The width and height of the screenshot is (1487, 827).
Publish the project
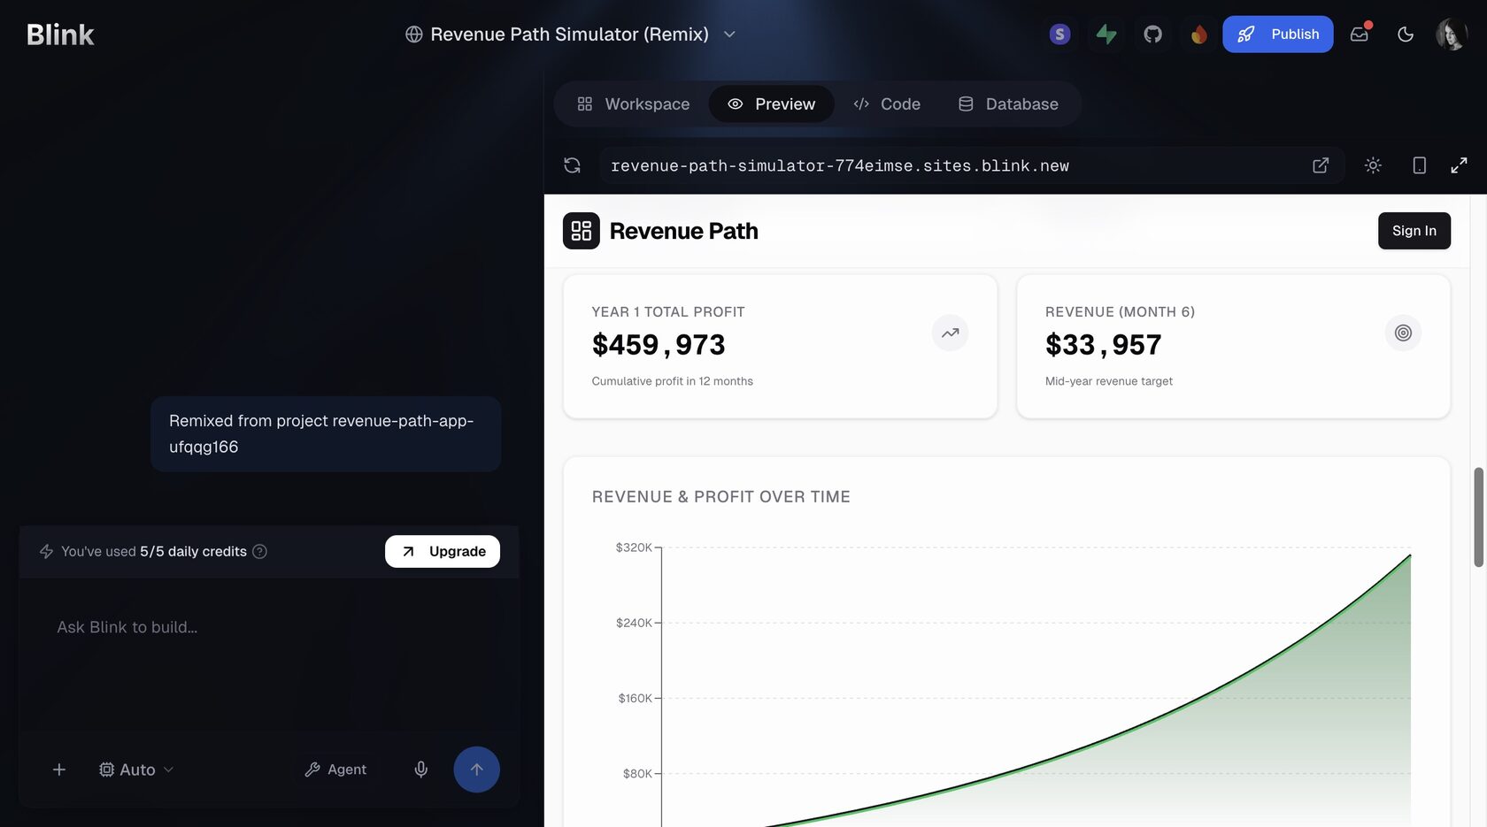1277,34
